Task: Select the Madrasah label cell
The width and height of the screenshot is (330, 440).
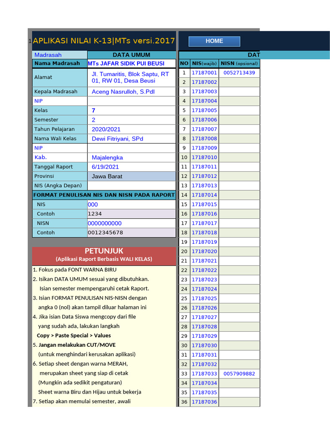Action: click(x=60, y=55)
